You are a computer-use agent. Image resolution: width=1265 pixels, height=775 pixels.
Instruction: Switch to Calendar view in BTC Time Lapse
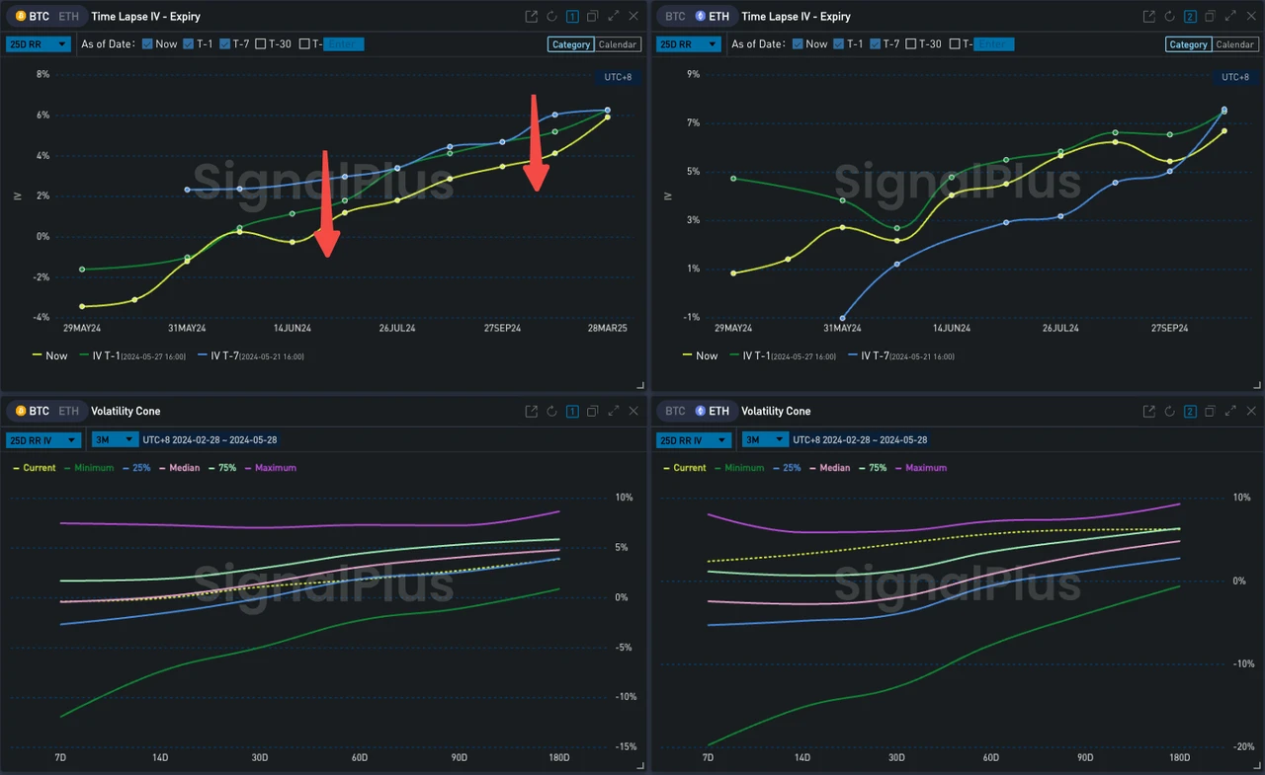click(x=618, y=44)
